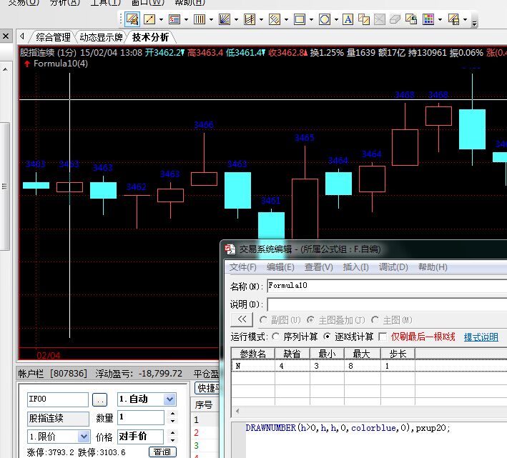This screenshot has width=507, height=458.
Task: Open the color palette grid icon
Action: pos(429,19)
